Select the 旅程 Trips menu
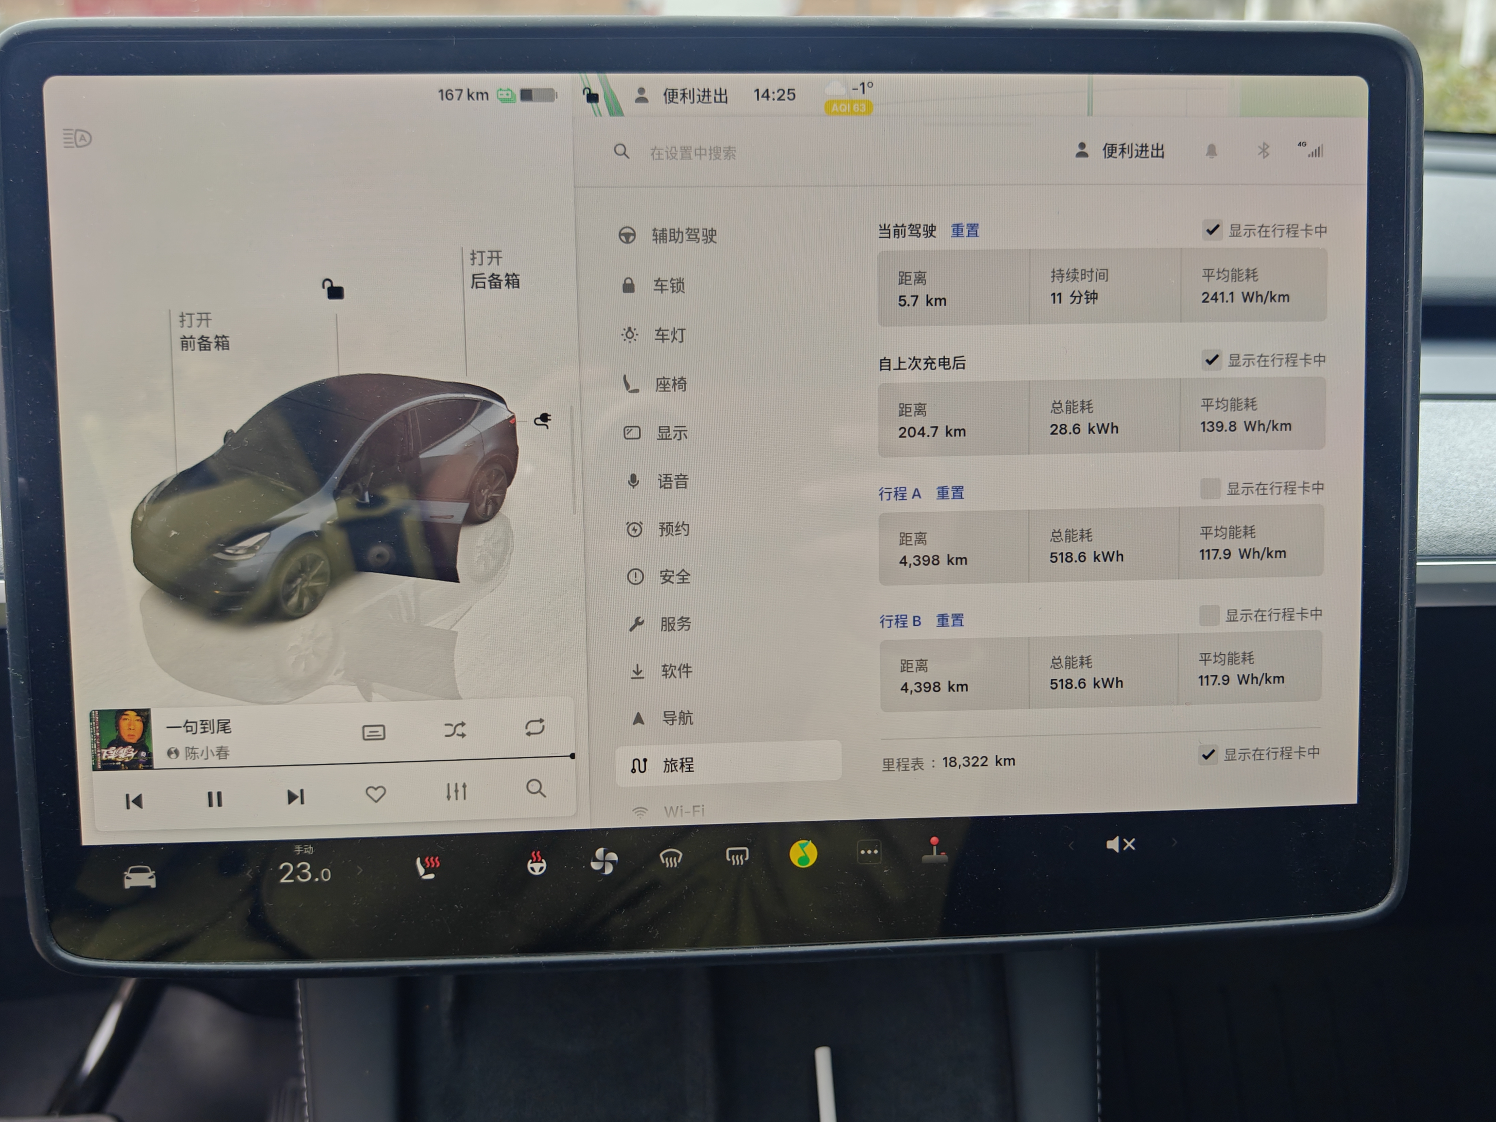Viewport: 1496px width, 1122px height. 728,764
